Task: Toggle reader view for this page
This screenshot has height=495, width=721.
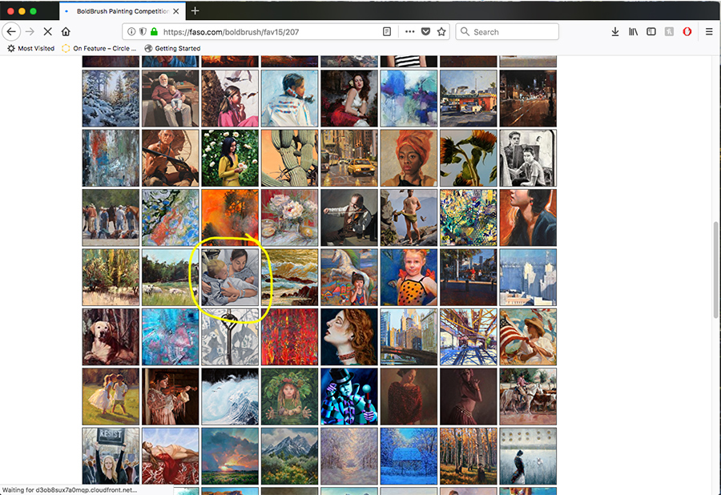Action: pyautogui.click(x=387, y=32)
